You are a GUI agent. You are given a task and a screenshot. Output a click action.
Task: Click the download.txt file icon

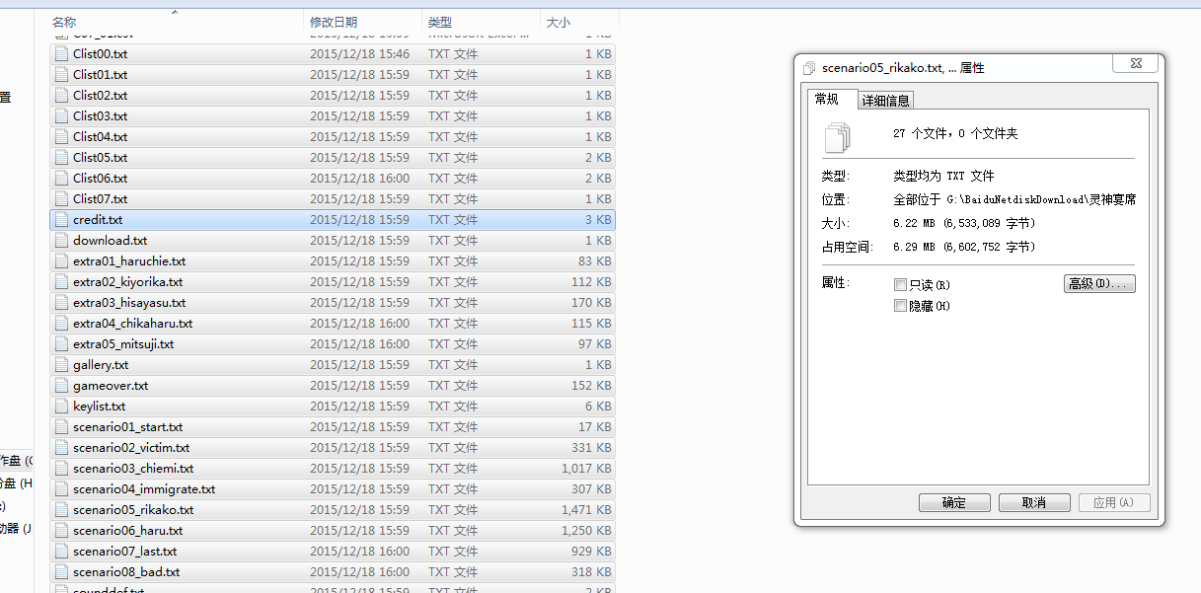coord(61,241)
